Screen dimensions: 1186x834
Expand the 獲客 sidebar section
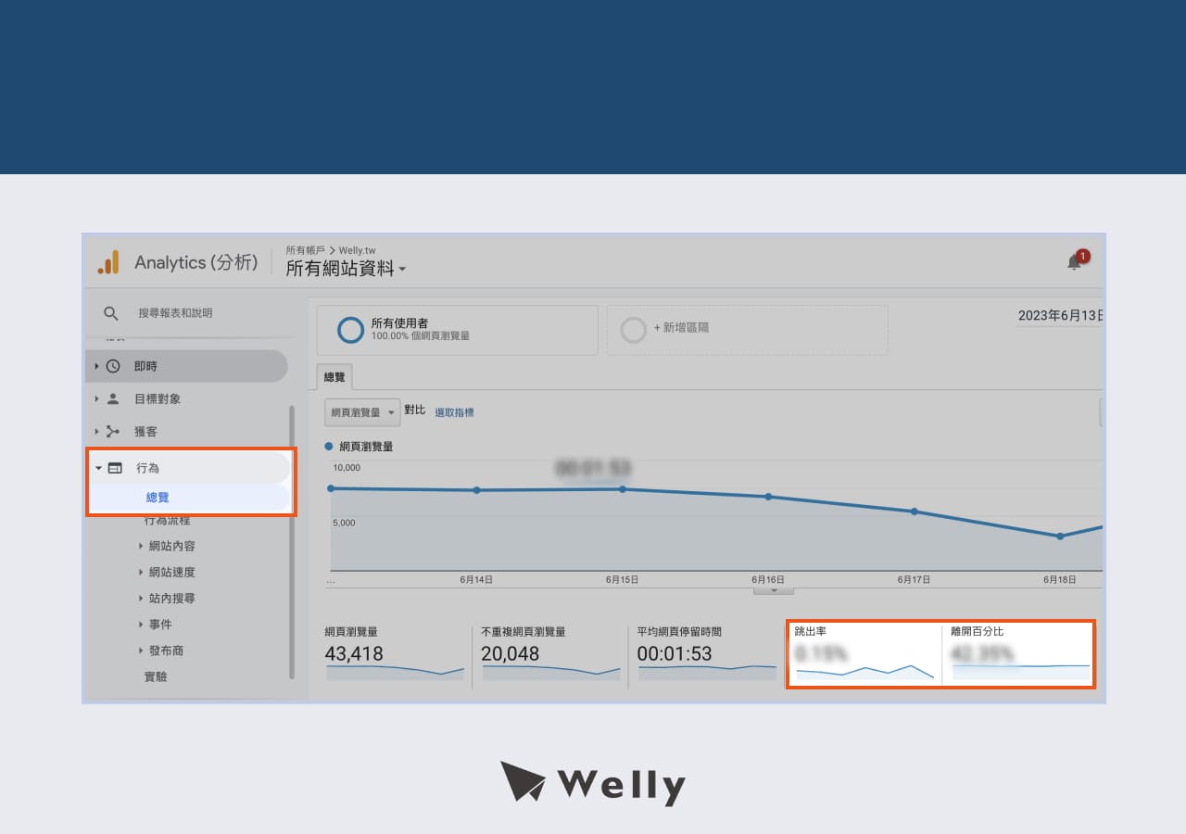coord(96,431)
